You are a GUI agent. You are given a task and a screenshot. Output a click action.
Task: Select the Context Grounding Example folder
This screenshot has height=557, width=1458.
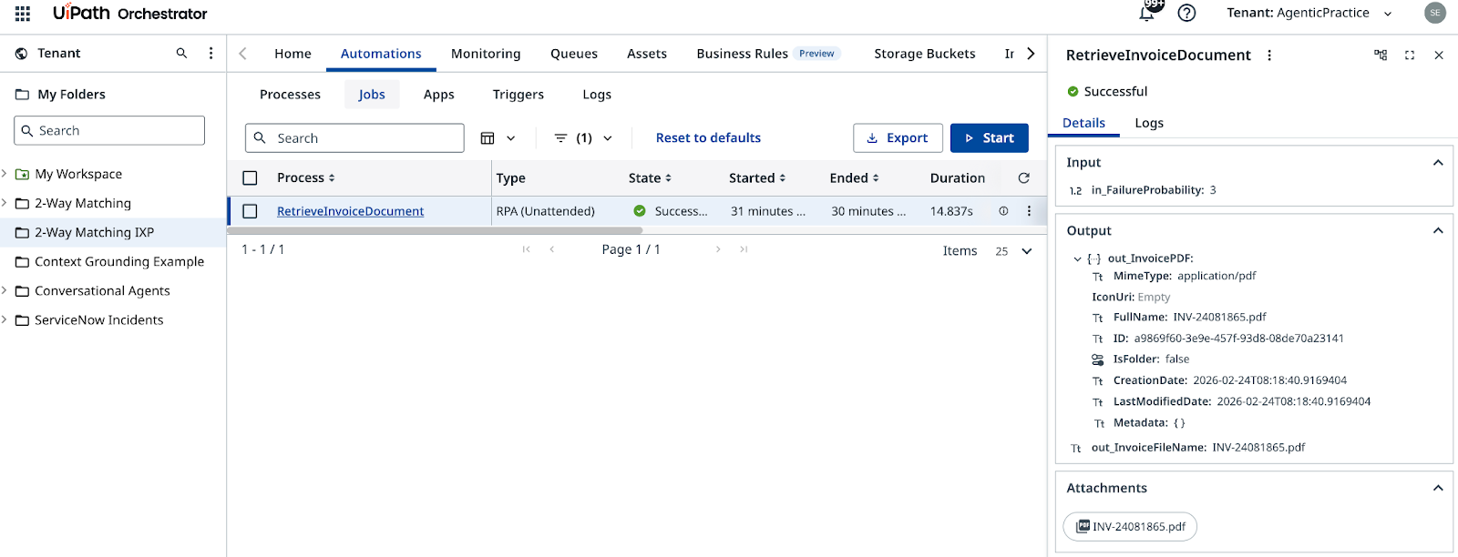point(113,262)
